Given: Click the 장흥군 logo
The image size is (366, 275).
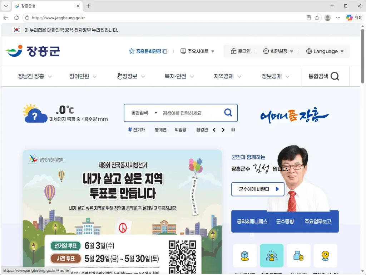Looking at the screenshot, I should (x=33, y=51).
